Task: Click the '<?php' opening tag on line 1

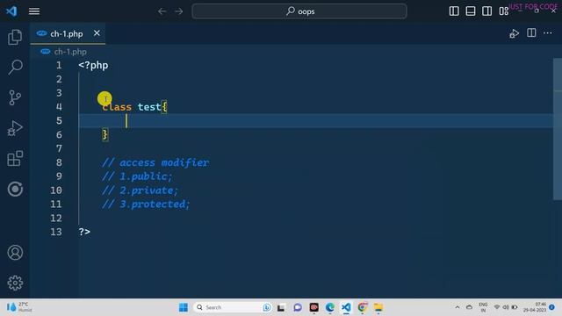Action: click(x=93, y=66)
